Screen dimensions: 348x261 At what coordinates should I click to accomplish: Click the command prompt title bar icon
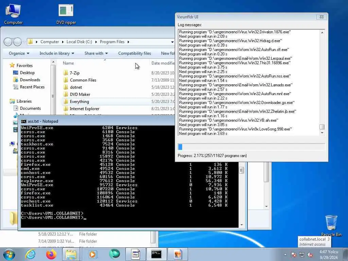coord(23,121)
